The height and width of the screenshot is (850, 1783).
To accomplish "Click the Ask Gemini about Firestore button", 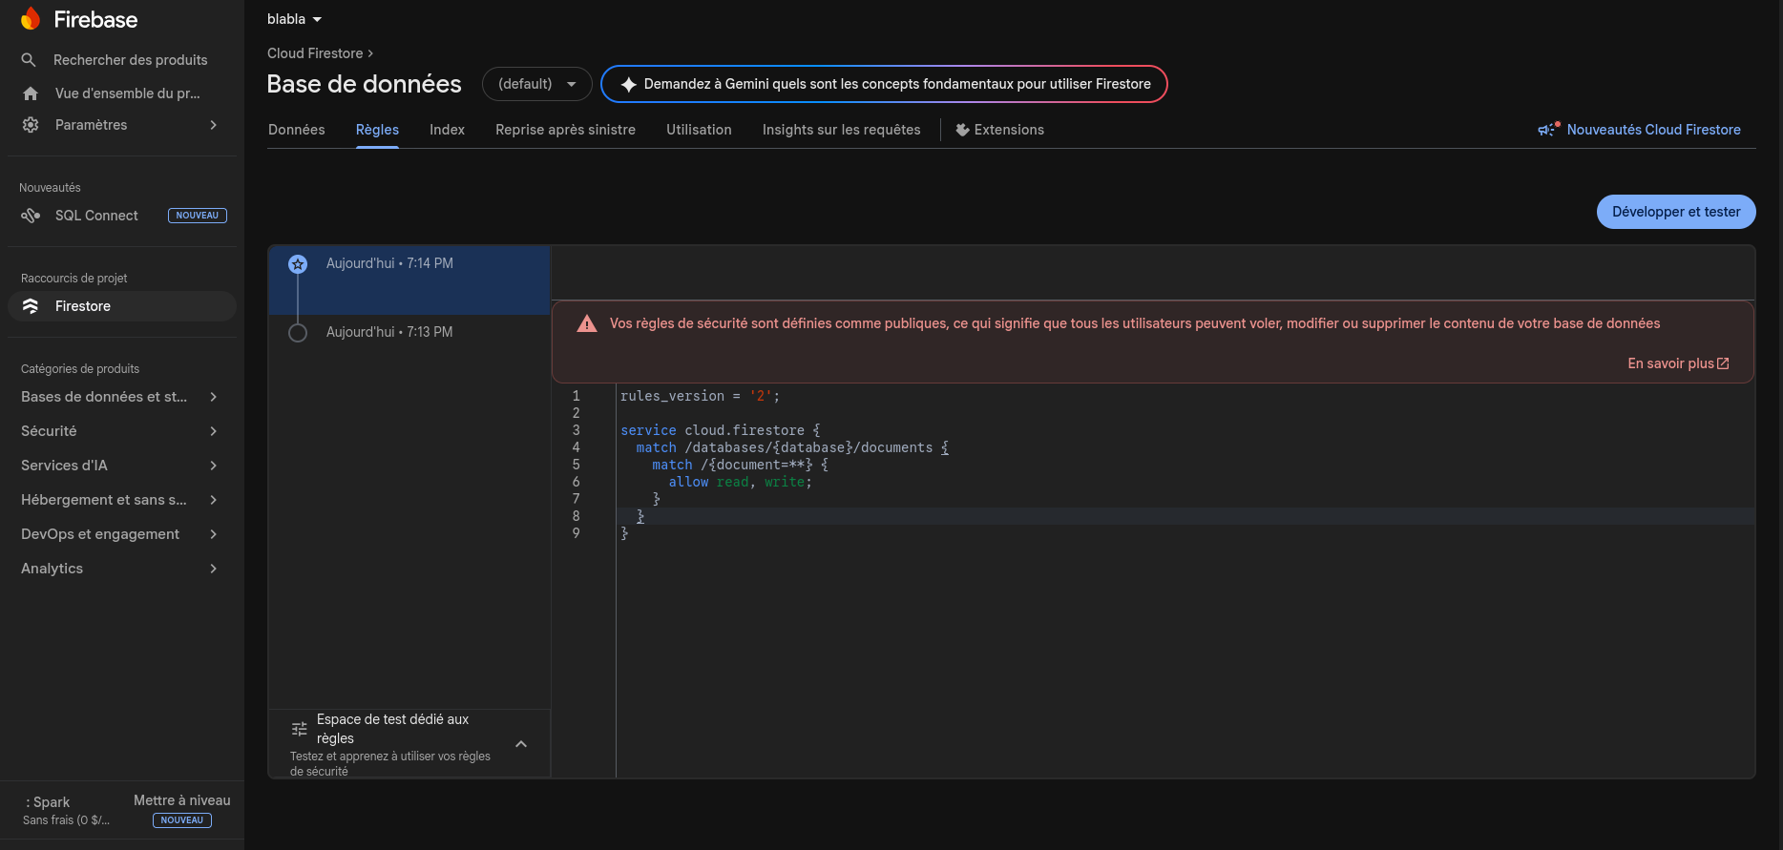I will point(884,84).
